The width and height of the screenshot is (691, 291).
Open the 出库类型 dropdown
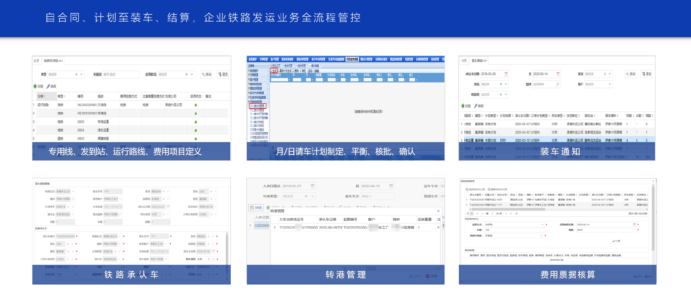tap(313, 196)
